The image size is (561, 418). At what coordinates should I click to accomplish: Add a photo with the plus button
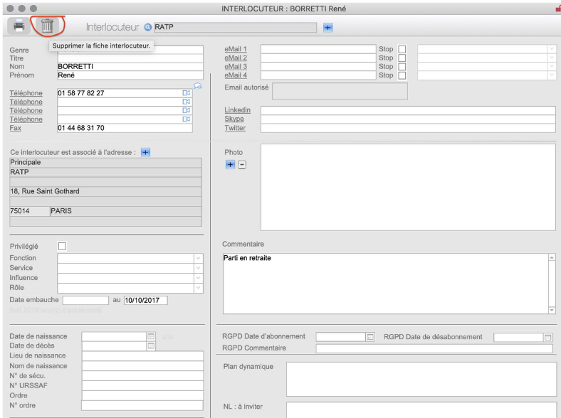230,165
